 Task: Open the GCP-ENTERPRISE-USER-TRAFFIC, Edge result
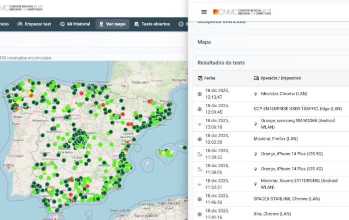point(298,109)
